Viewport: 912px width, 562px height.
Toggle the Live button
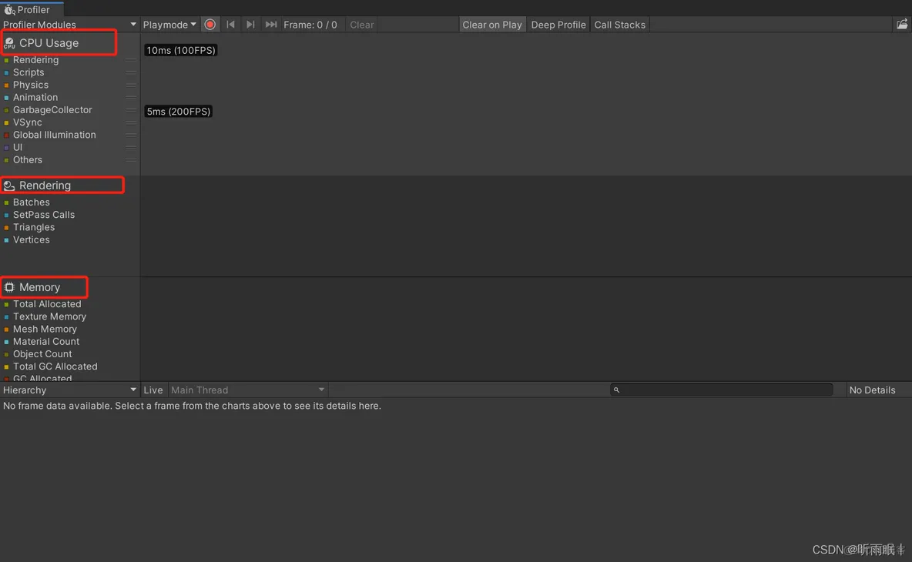coord(153,390)
